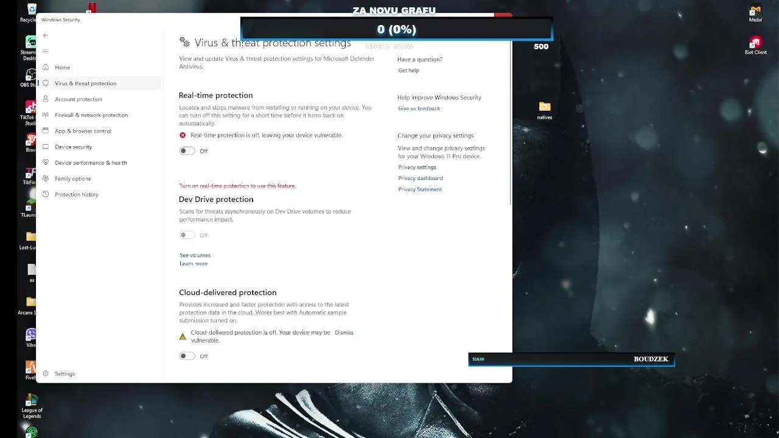The width and height of the screenshot is (779, 438).
Task: Open Account protection section
Action: click(x=99, y=99)
